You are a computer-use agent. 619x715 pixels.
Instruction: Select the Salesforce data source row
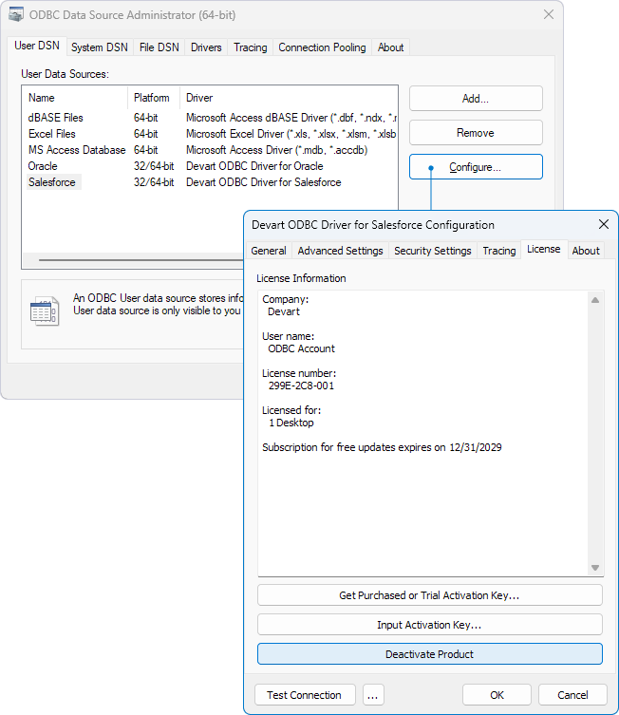(210, 182)
